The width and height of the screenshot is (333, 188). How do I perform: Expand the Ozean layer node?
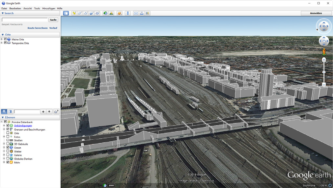point(4,148)
